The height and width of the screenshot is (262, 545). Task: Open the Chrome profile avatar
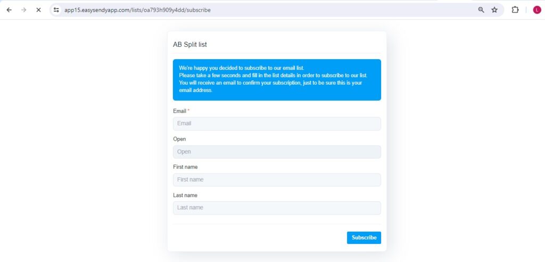click(x=536, y=10)
